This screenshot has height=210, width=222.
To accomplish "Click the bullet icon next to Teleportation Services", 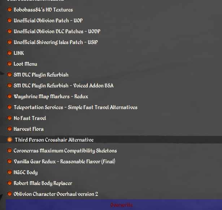I will click(10, 107).
